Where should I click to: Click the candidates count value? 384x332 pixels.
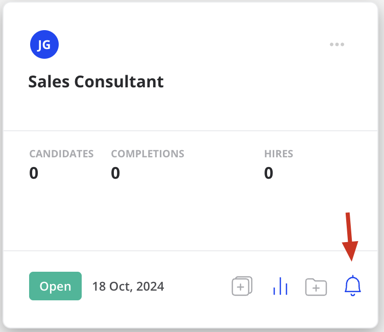tap(34, 173)
